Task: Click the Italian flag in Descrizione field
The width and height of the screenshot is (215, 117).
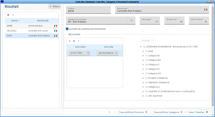Action: [206, 10]
